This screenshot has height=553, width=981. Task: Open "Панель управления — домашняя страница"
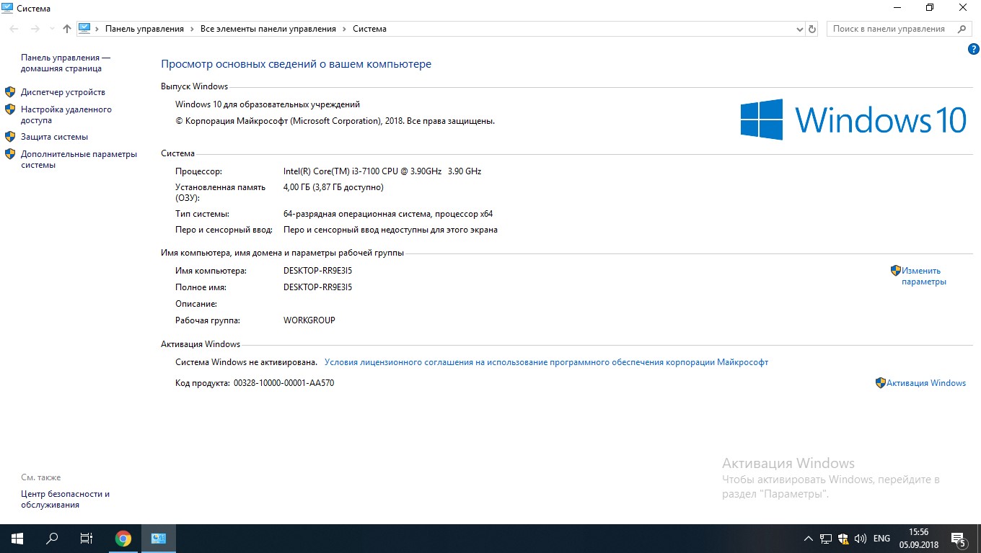(x=66, y=63)
